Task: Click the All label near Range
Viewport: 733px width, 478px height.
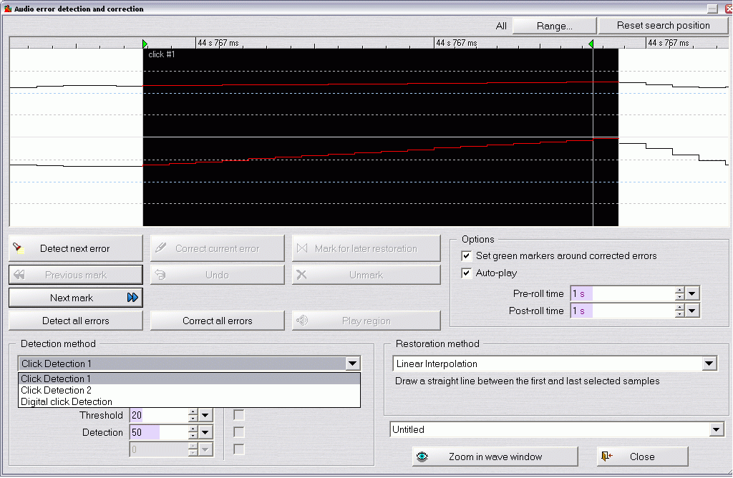Action: [x=501, y=26]
